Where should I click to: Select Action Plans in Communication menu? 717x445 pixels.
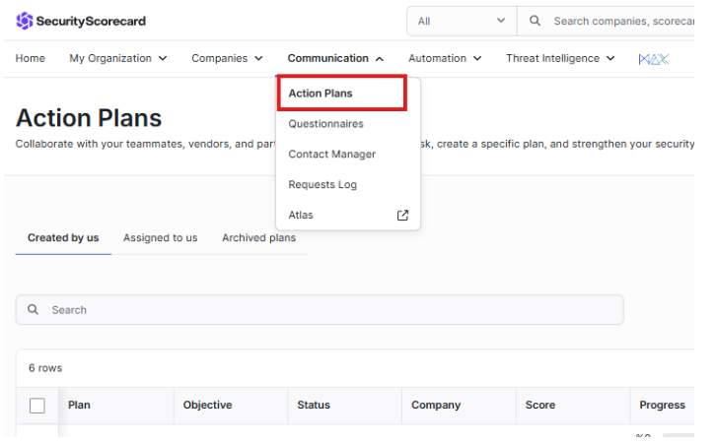(342, 94)
